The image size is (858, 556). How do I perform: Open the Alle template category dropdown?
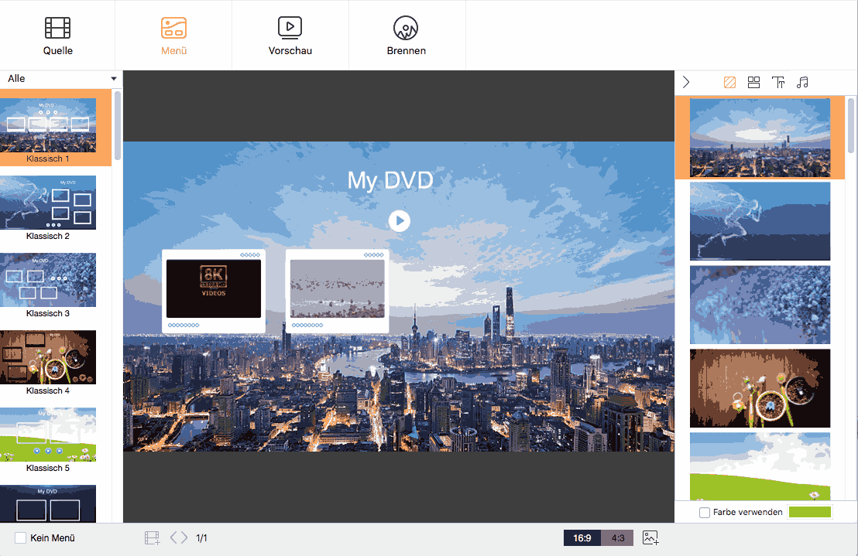click(61, 79)
